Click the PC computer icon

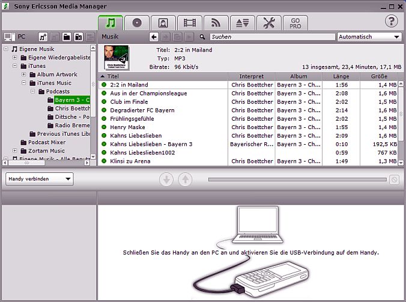point(10,37)
